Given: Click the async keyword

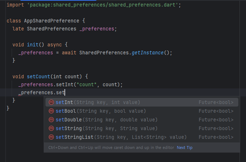Looking at the screenshot, I should tap(55, 45).
